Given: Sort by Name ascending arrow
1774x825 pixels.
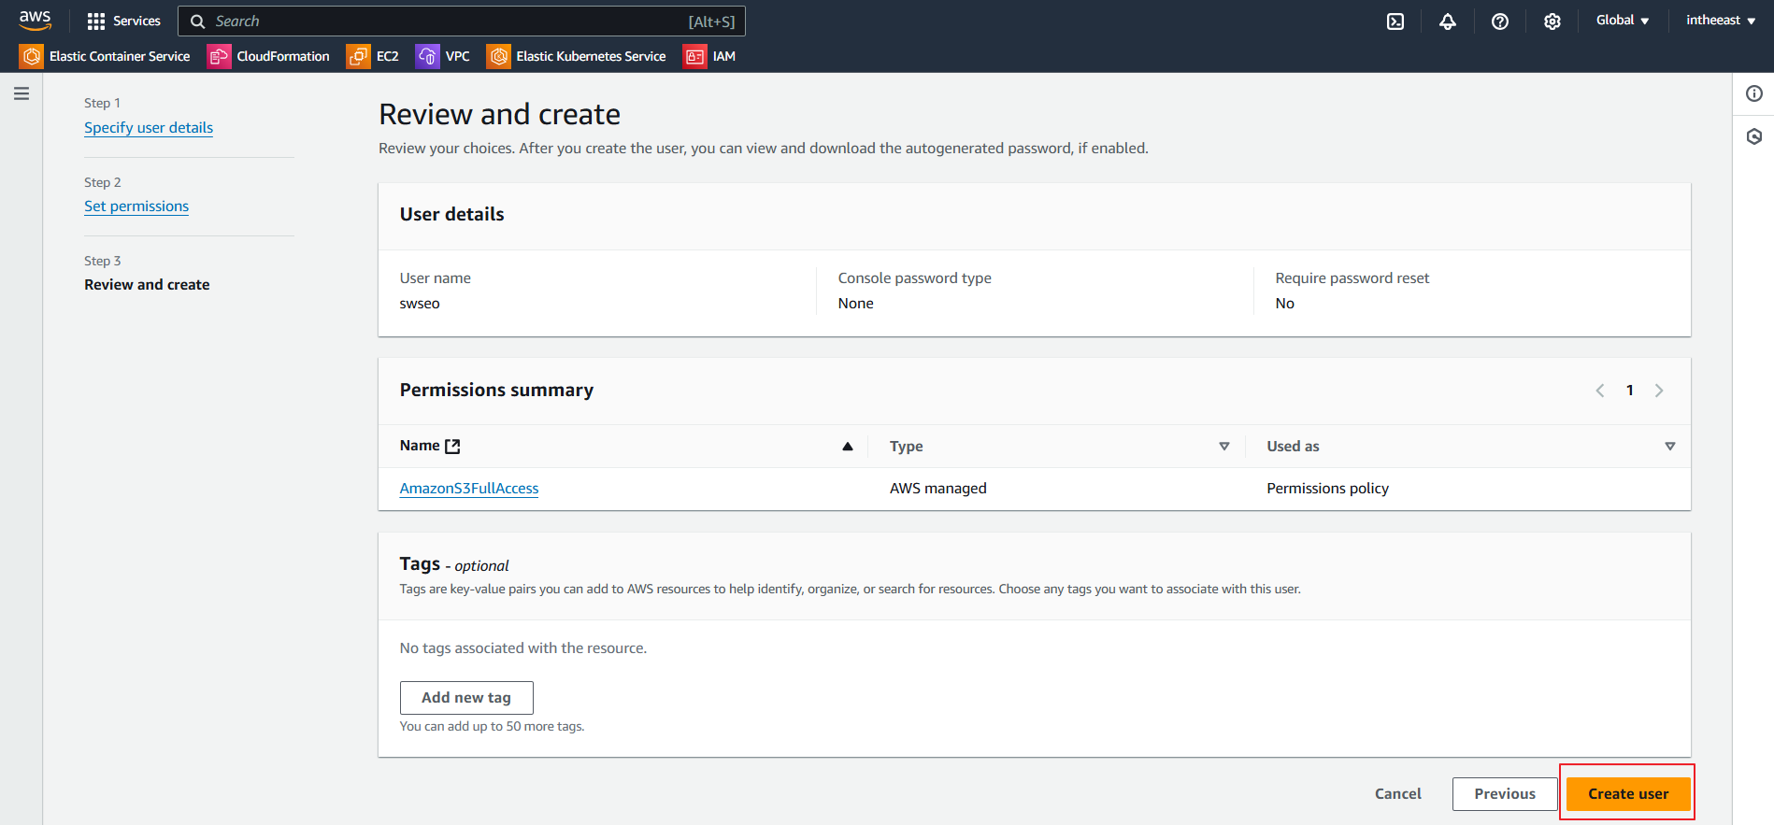Looking at the screenshot, I should [x=847, y=446].
